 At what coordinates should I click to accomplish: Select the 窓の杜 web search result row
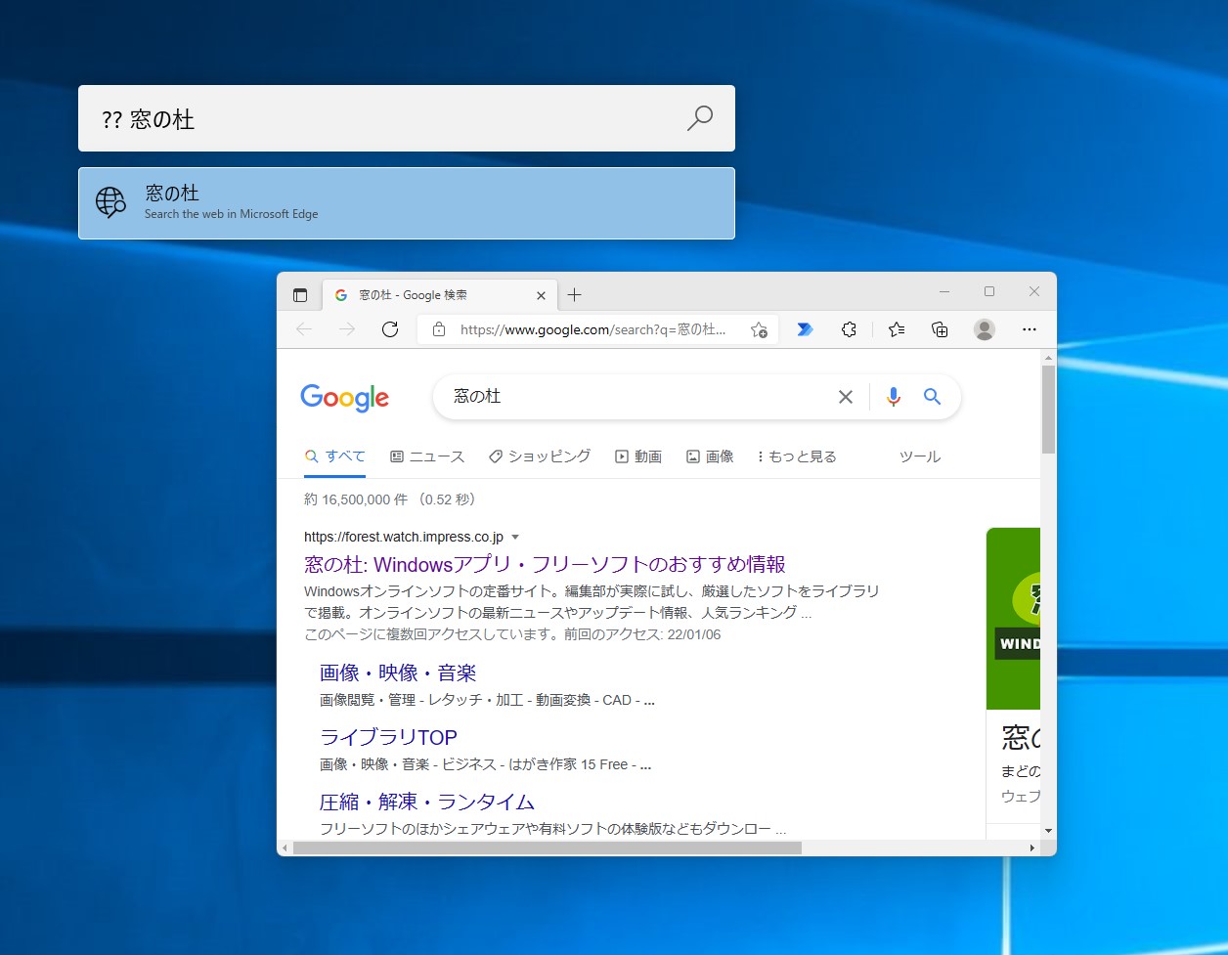pos(407,203)
